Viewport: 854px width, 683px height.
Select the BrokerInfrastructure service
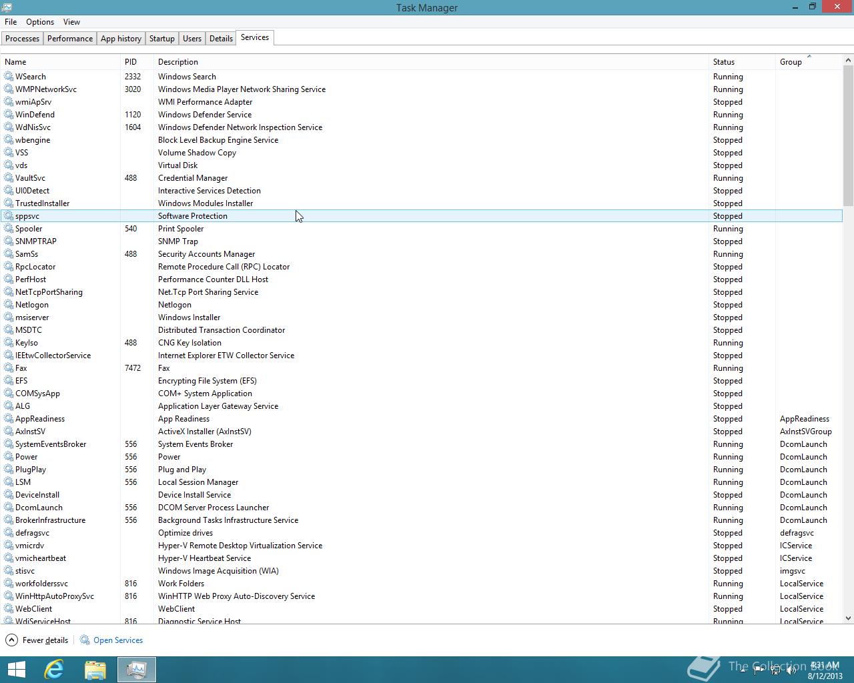(x=50, y=520)
